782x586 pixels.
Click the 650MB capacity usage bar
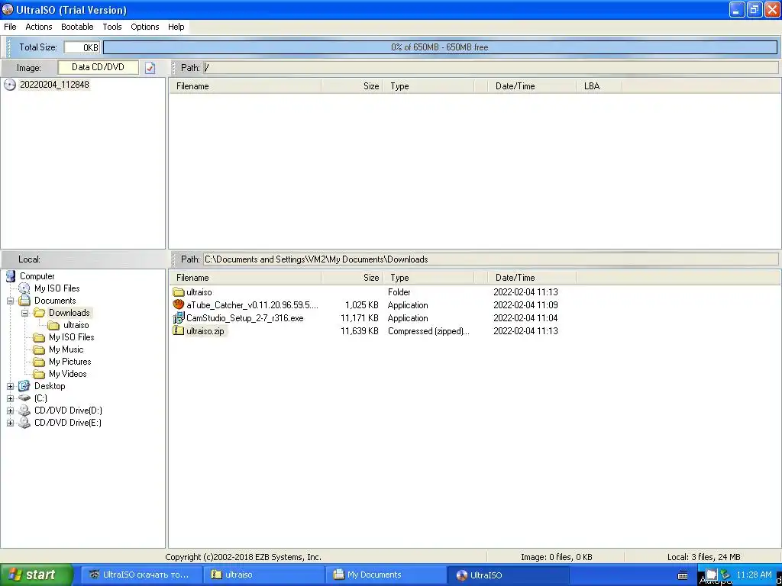click(x=439, y=47)
